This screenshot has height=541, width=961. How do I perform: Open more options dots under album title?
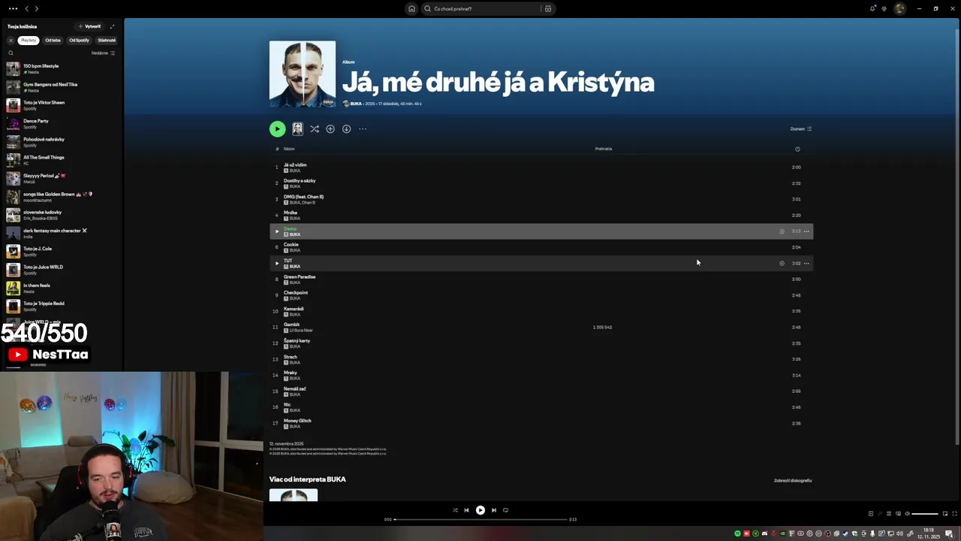coord(363,129)
